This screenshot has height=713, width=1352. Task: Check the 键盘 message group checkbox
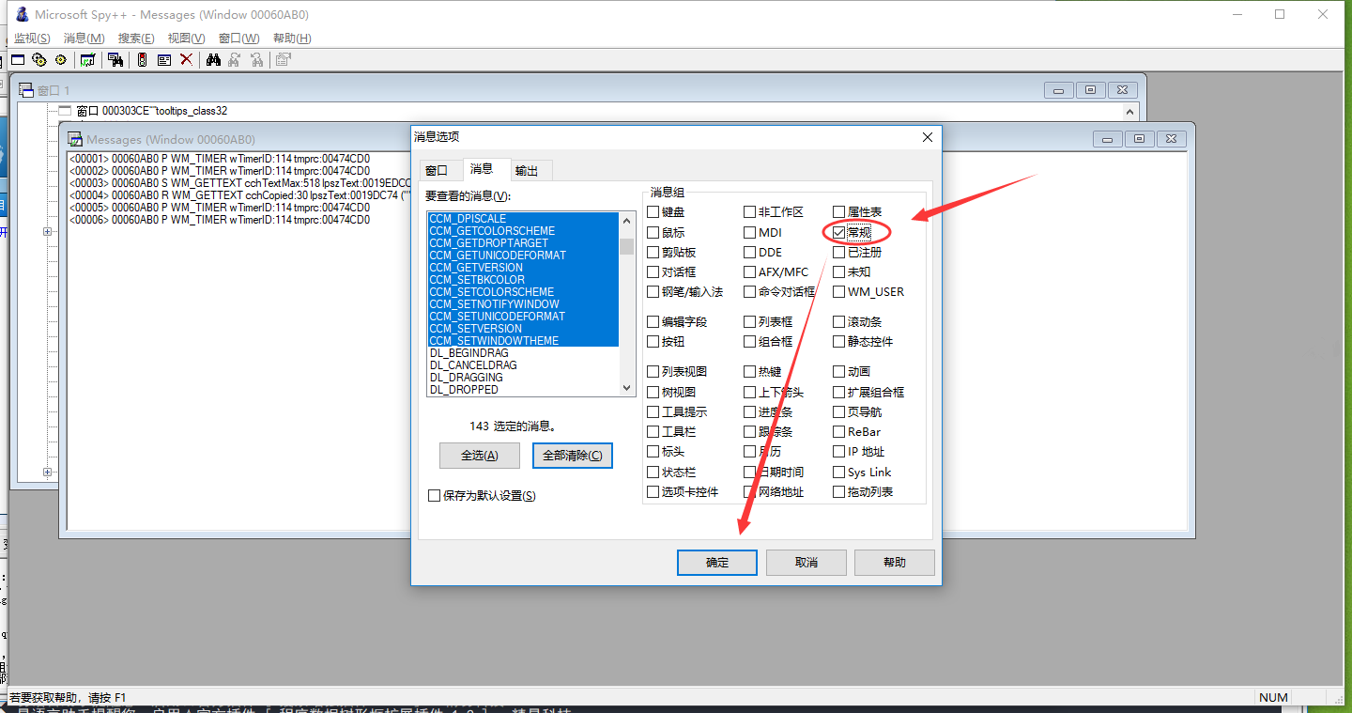click(653, 212)
